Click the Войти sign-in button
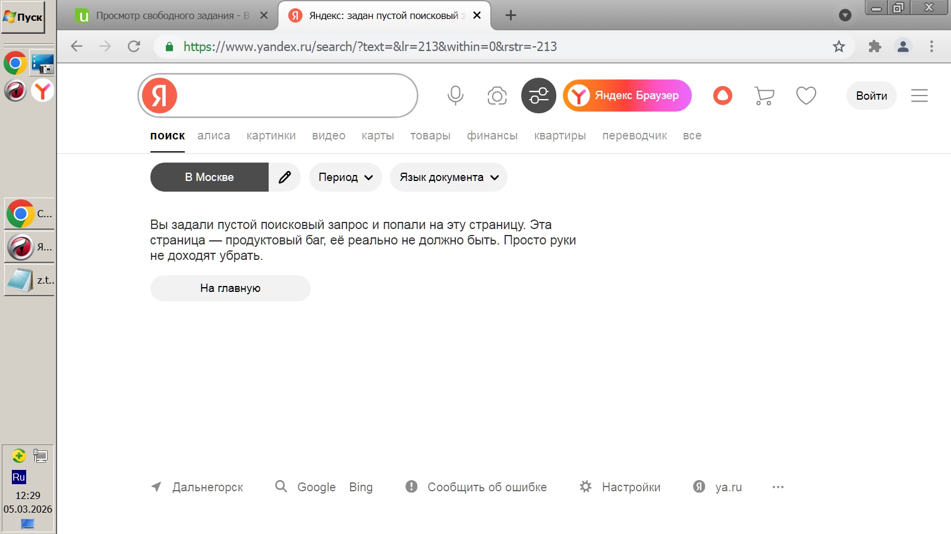 click(x=871, y=96)
